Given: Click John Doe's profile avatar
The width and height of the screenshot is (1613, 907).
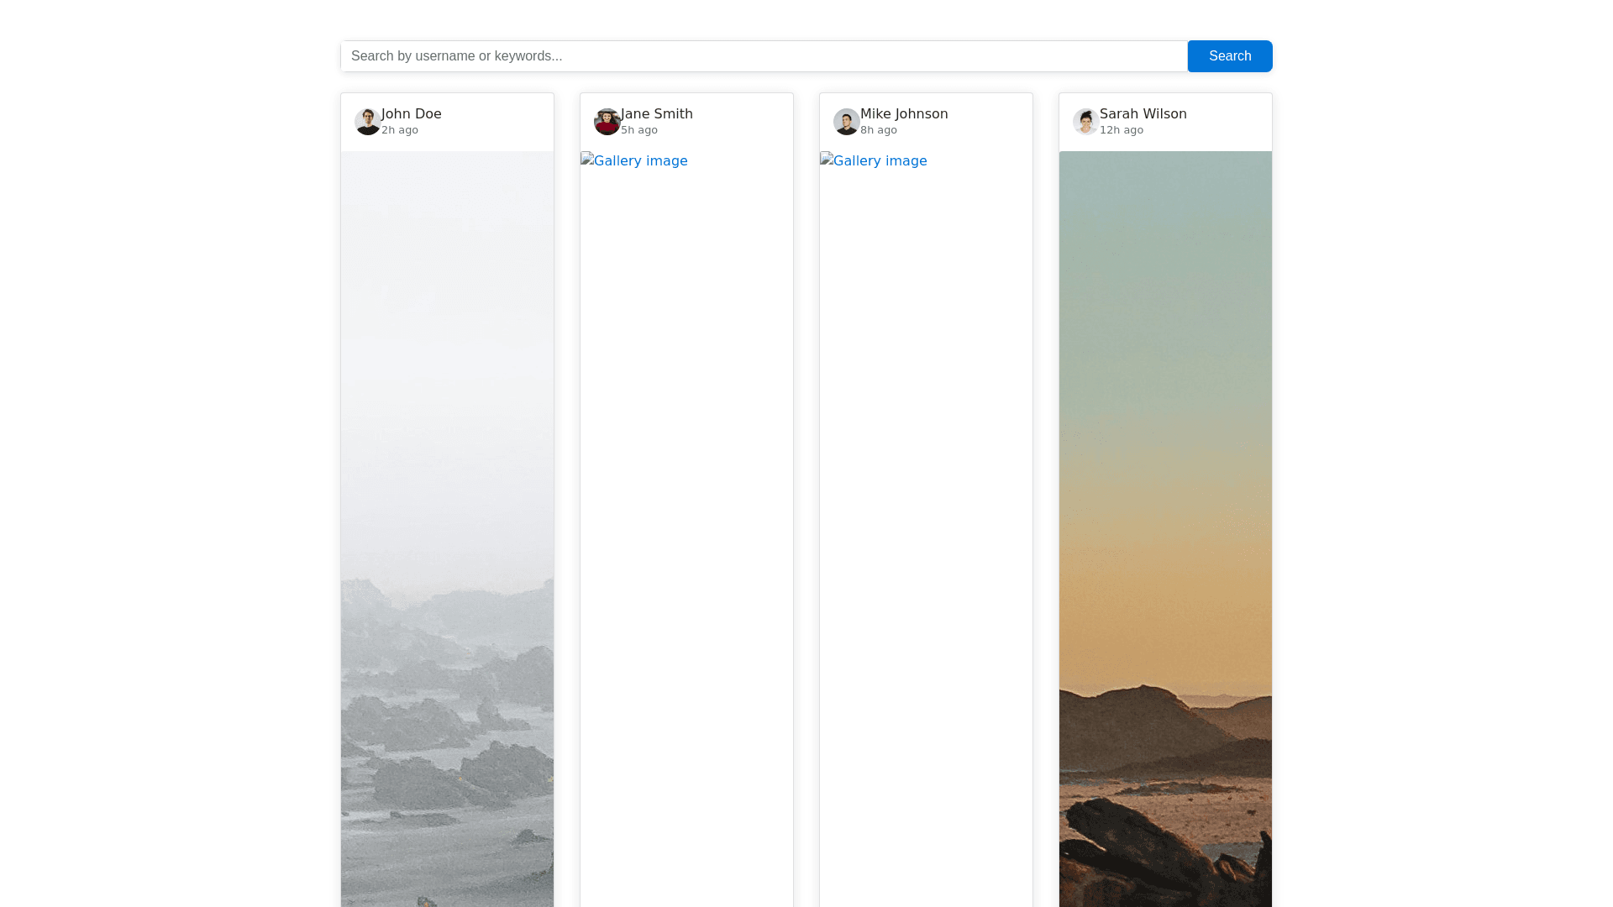Looking at the screenshot, I should point(367,122).
